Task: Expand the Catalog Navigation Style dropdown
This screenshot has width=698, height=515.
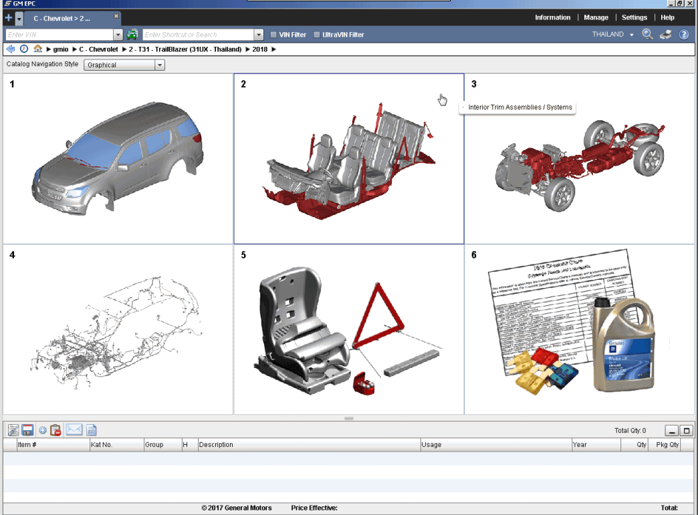Action: click(160, 65)
